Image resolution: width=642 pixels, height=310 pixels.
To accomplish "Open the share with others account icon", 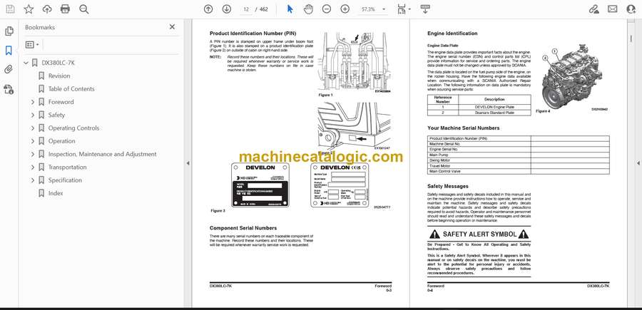I will point(631,9).
